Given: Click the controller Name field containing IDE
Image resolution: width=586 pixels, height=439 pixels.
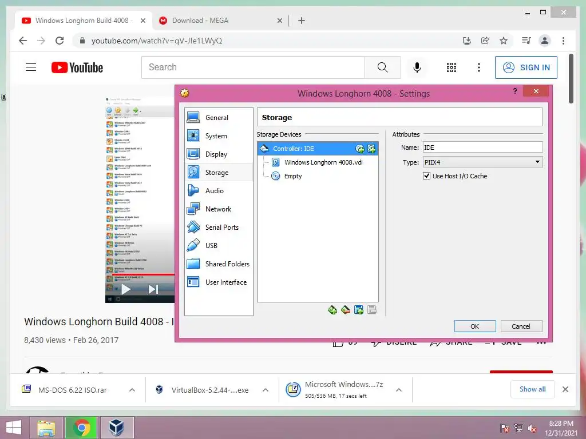Looking at the screenshot, I should click(x=482, y=147).
